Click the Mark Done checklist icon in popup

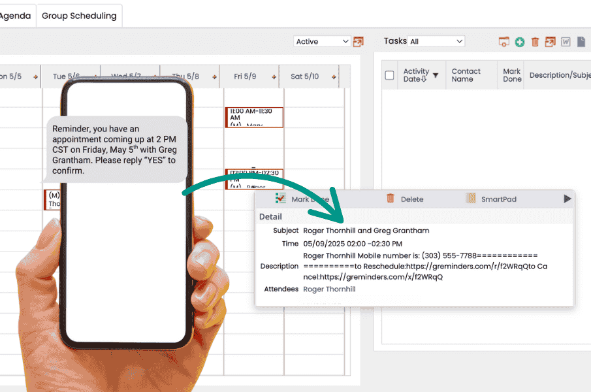[x=281, y=199]
